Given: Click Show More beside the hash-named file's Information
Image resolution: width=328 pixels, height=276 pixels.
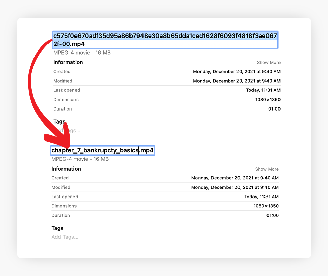Looking at the screenshot, I should (x=269, y=62).
